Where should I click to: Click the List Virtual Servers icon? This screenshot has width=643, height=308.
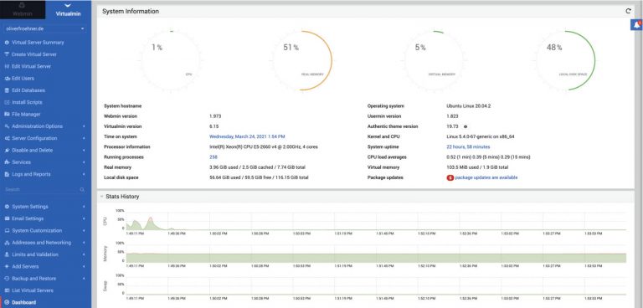coord(7,290)
